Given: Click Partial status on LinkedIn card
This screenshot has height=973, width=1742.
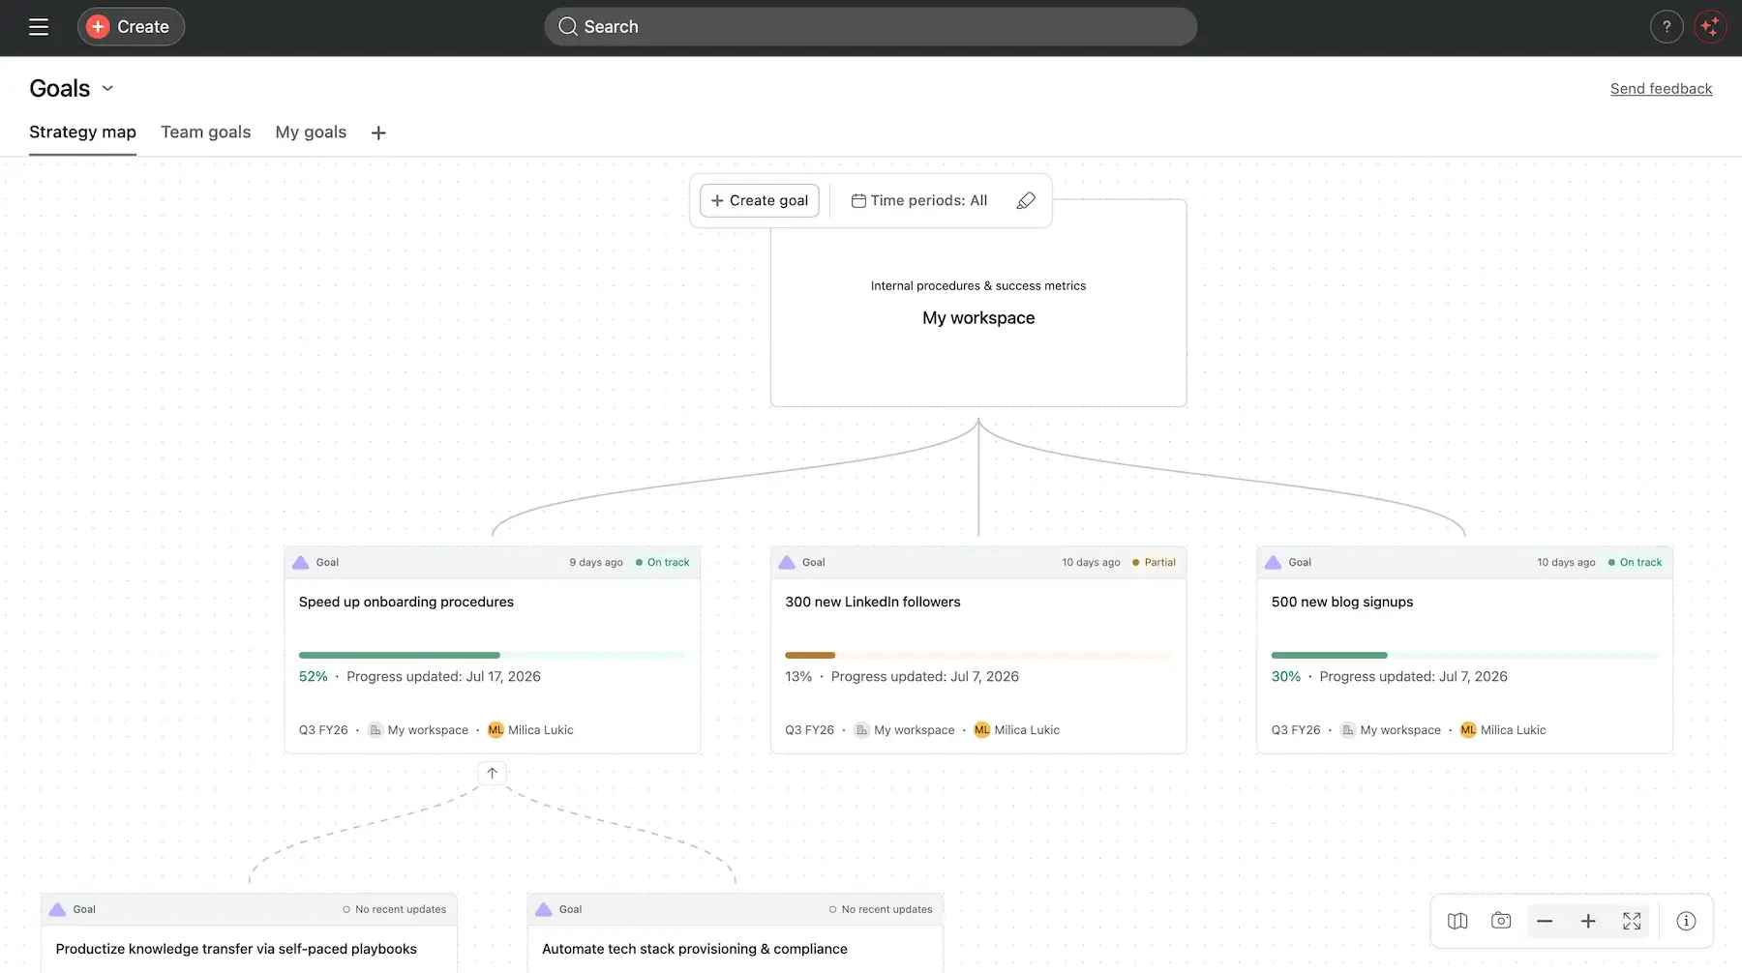Looking at the screenshot, I should [x=1155, y=562].
